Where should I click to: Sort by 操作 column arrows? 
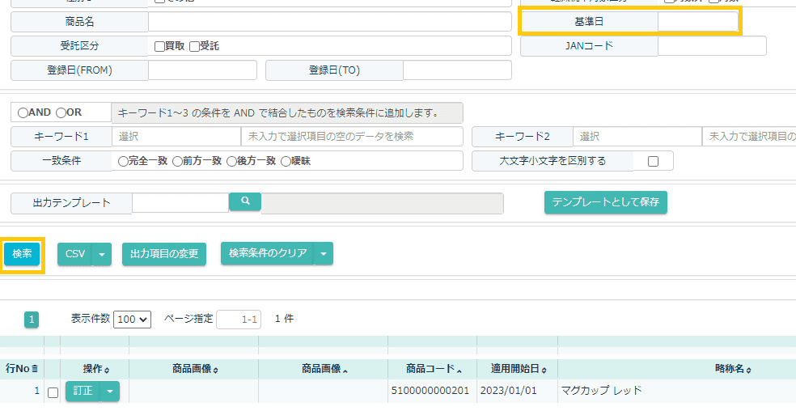[107, 371]
